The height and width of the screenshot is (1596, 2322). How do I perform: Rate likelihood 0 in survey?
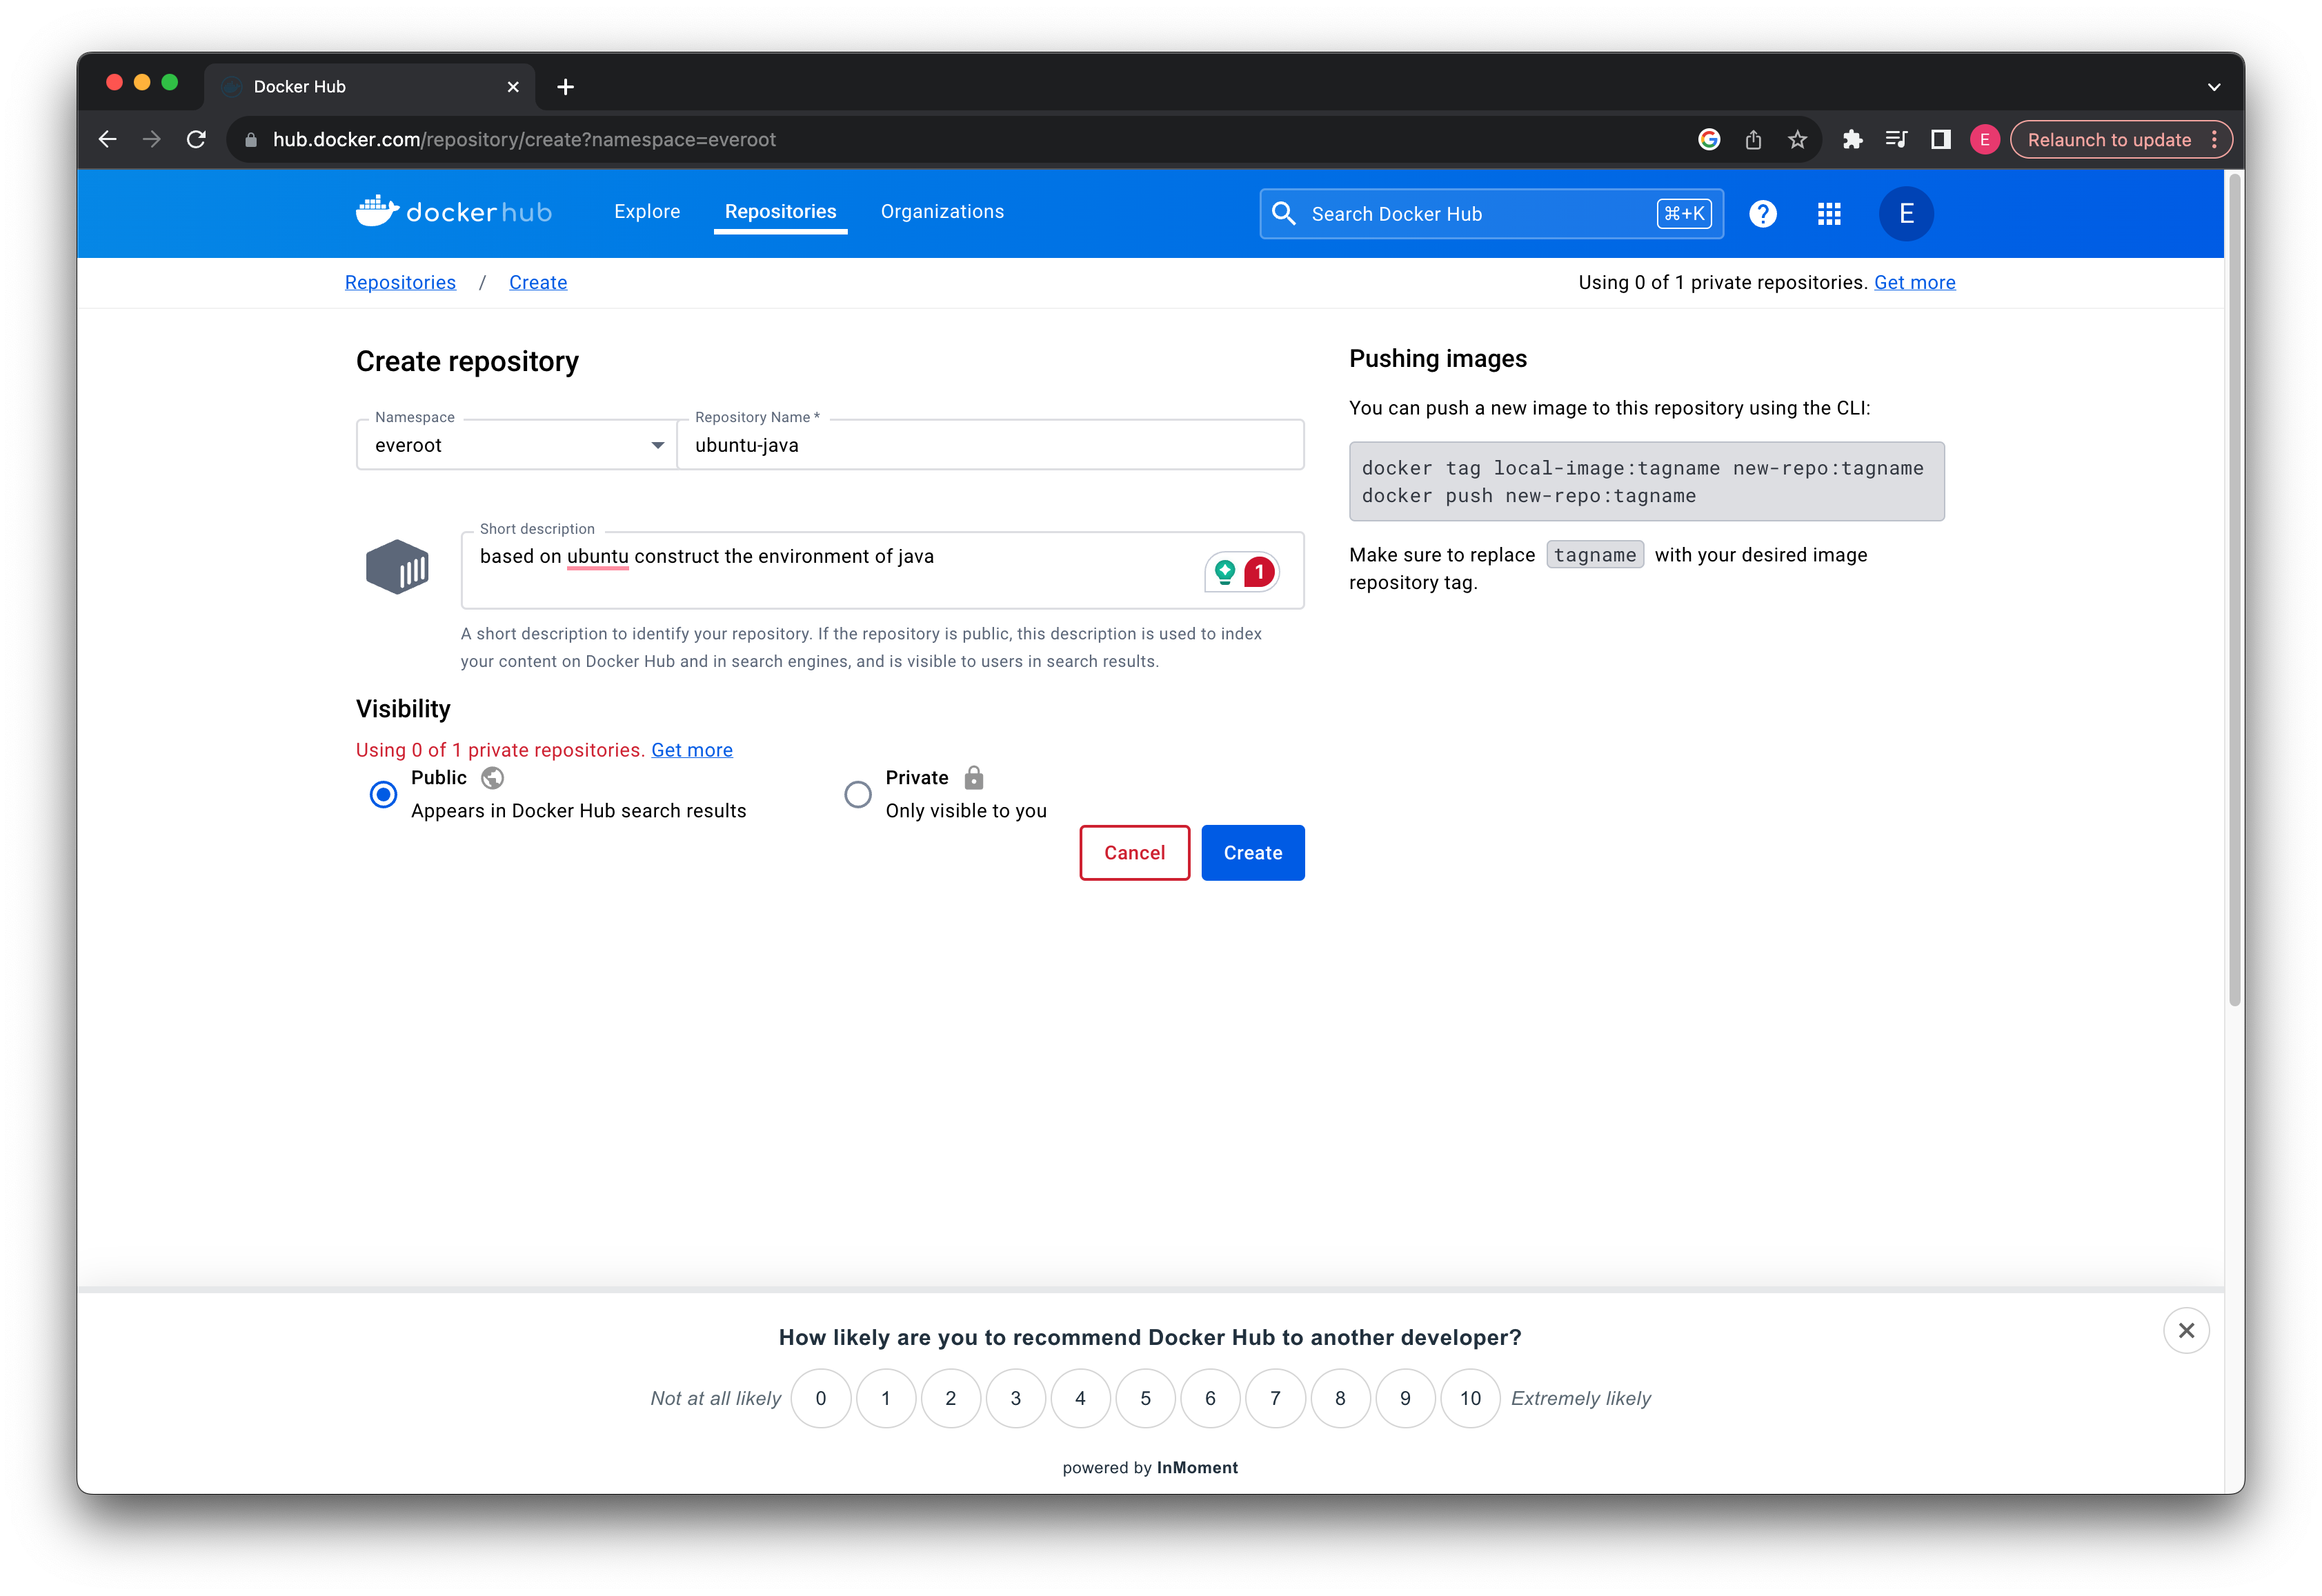820,1397
